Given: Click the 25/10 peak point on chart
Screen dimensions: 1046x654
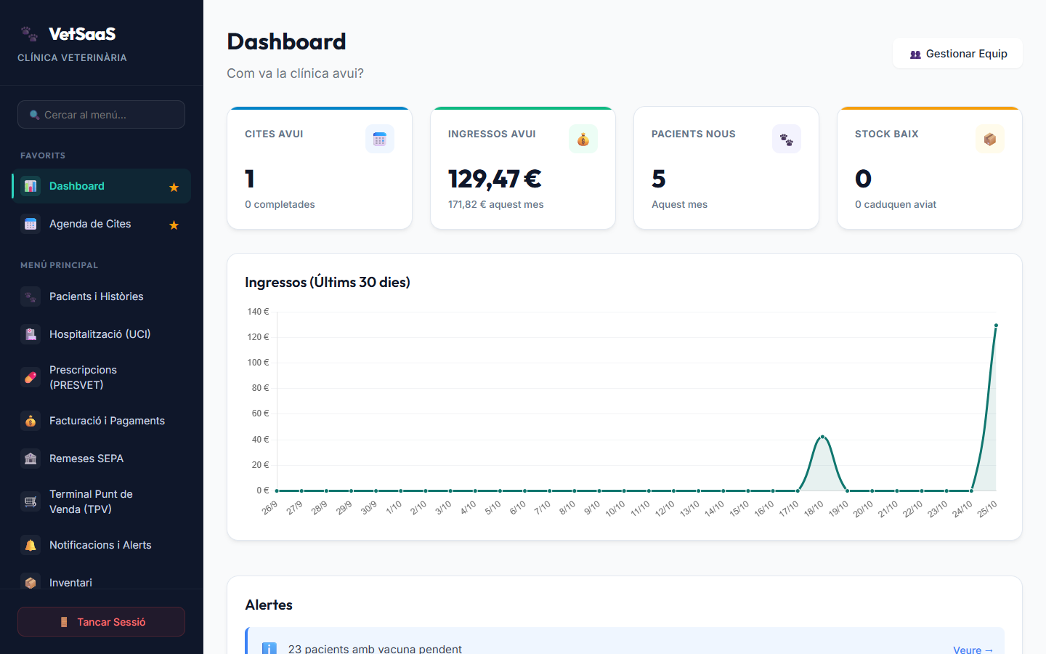Looking at the screenshot, I should [x=996, y=326].
